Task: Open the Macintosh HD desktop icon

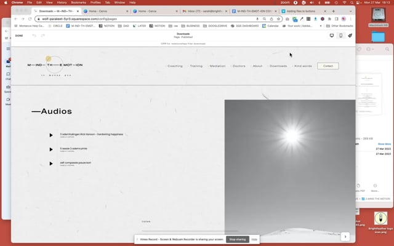Action: click(379, 17)
